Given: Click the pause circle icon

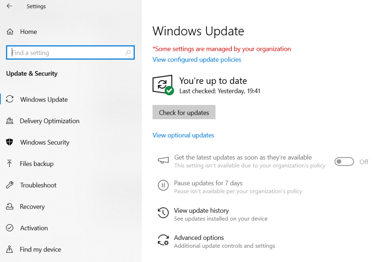Looking at the screenshot, I should [x=163, y=185].
